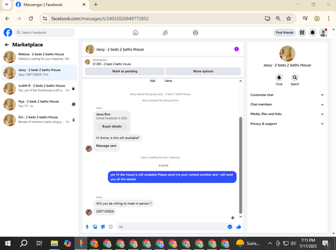Choose a sticker in composer
Viewport: 336px width, 250px height.
(x=103, y=226)
